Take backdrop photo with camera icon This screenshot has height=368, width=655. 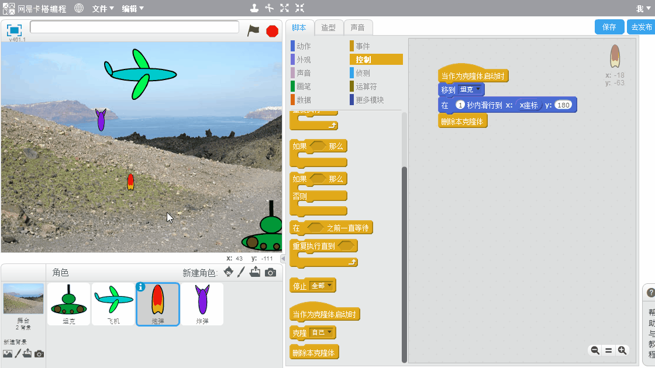tap(39, 354)
